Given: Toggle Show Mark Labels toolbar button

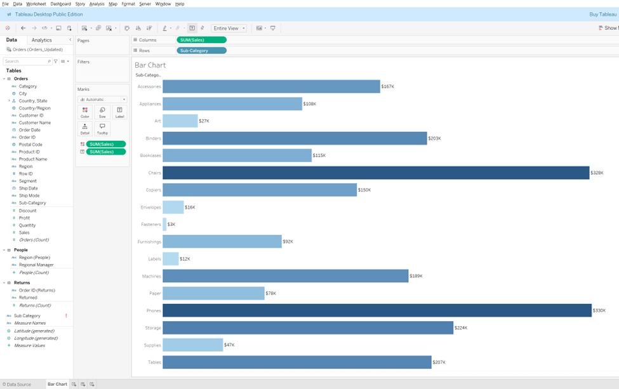Looking at the screenshot, I should click(192, 28).
